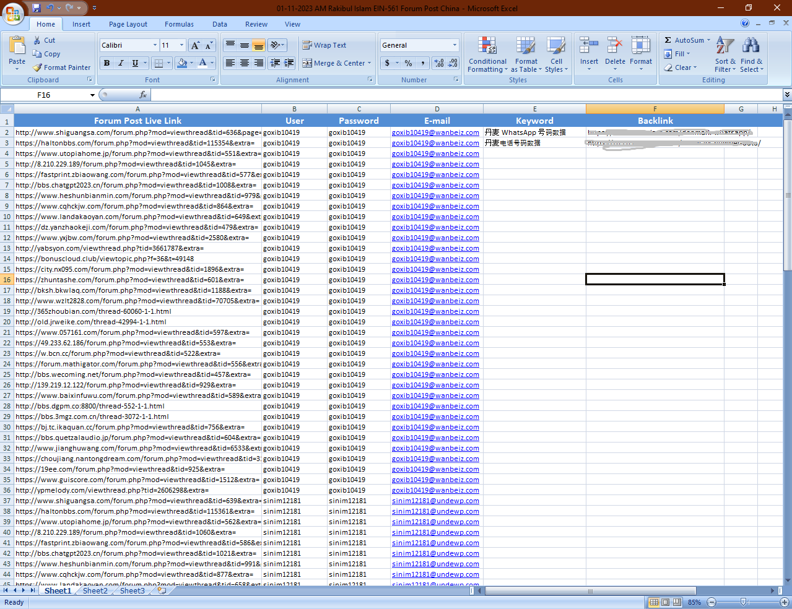This screenshot has width=792, height=609.
Task: Paste clipboard contents with the Paste icon
Action: tap(17, 46)
